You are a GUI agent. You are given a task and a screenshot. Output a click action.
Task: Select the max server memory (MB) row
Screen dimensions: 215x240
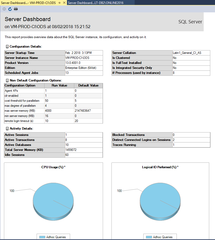point(53,111)
